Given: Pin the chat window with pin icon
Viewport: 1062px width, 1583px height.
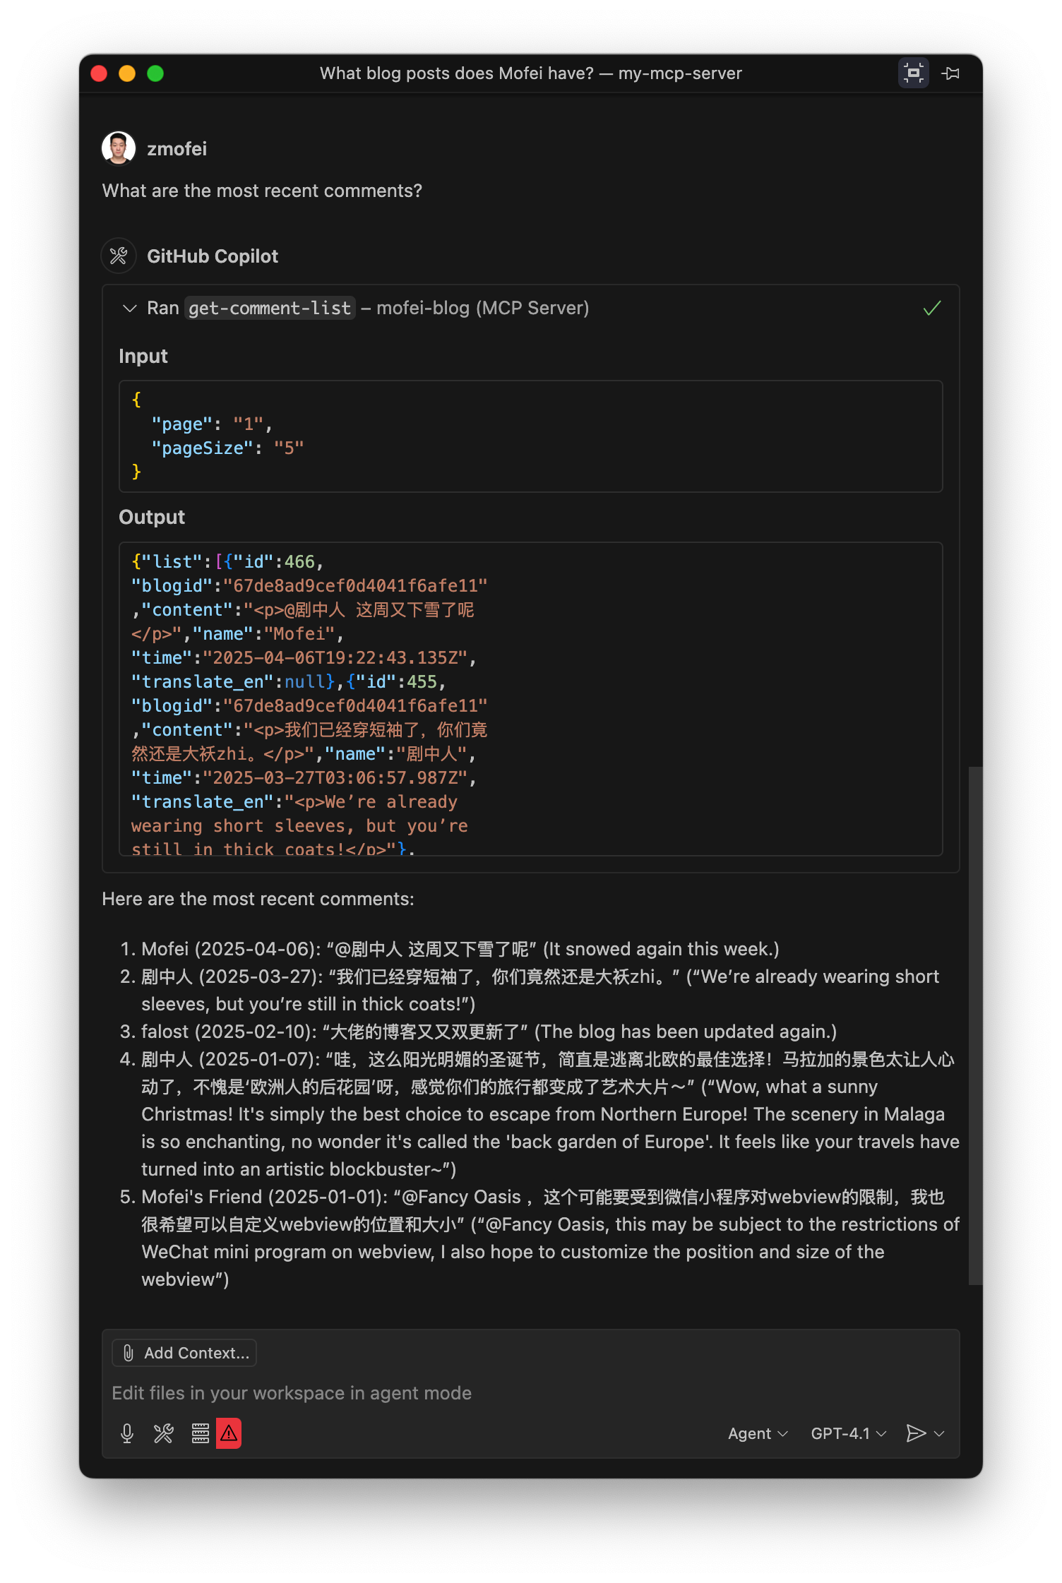Looking at the screenshot, I should coord(951,73).
